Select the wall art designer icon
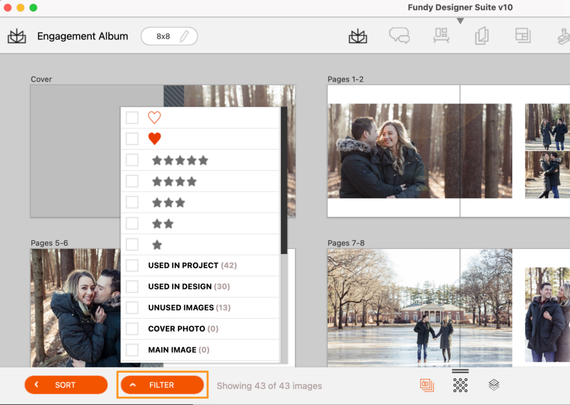The image size is (570, 405). point(441,36)
